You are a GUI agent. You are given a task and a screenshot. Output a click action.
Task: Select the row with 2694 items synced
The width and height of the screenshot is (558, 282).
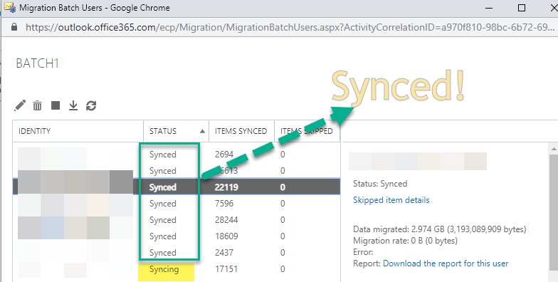click(x=177, y=155)
